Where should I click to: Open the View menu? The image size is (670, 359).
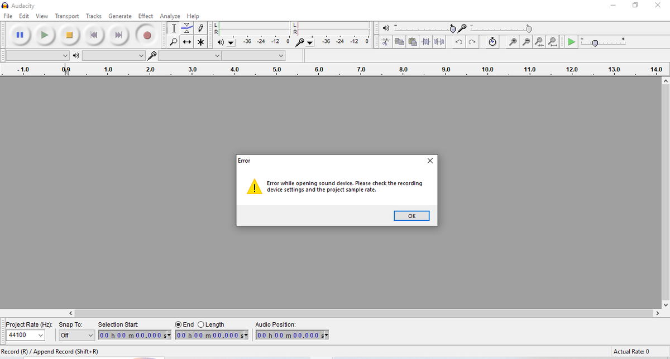click(42, 16)
